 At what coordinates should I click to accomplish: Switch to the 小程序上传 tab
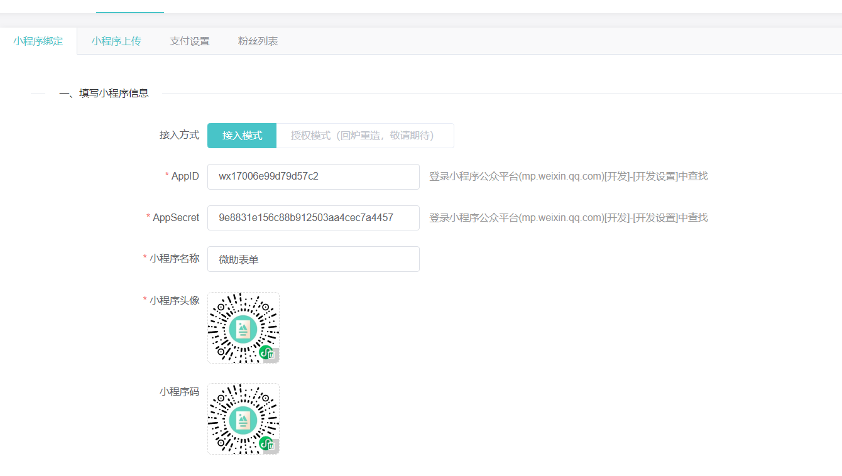[116, 41]
